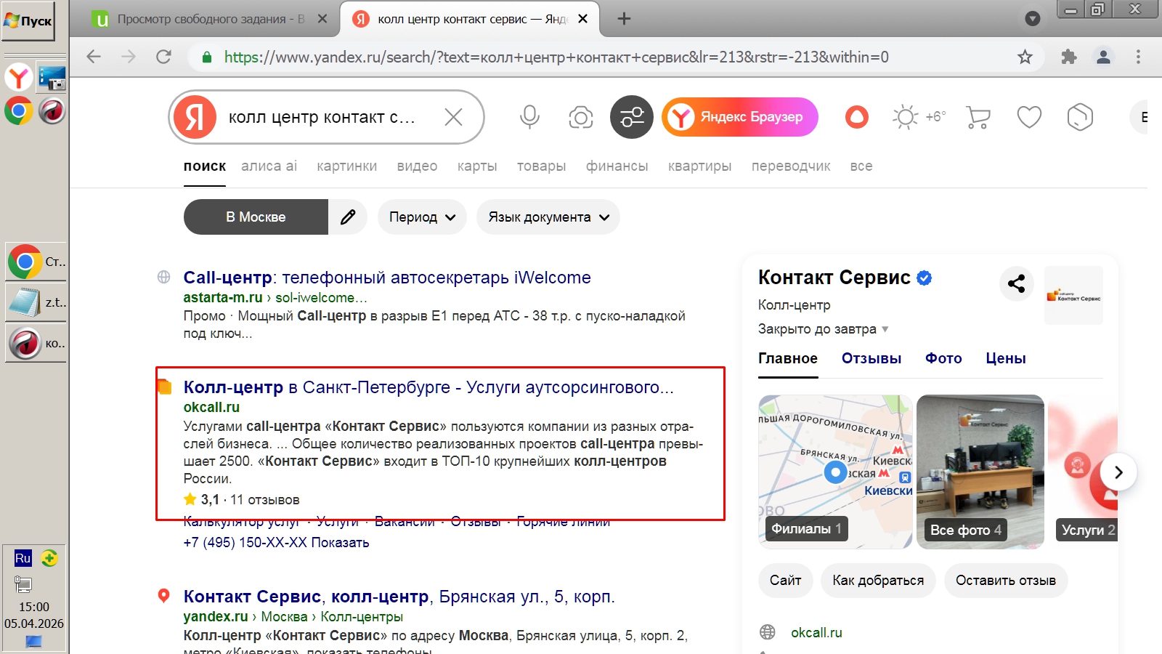Open the переводчик tab
The image size is (1162, 654).
tap(791, 166)
